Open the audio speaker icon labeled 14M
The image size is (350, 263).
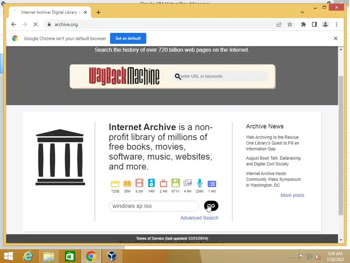point(151,183)
